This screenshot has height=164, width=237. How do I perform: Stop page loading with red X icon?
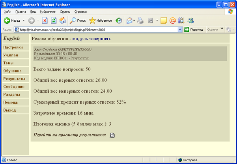point(45,20)
